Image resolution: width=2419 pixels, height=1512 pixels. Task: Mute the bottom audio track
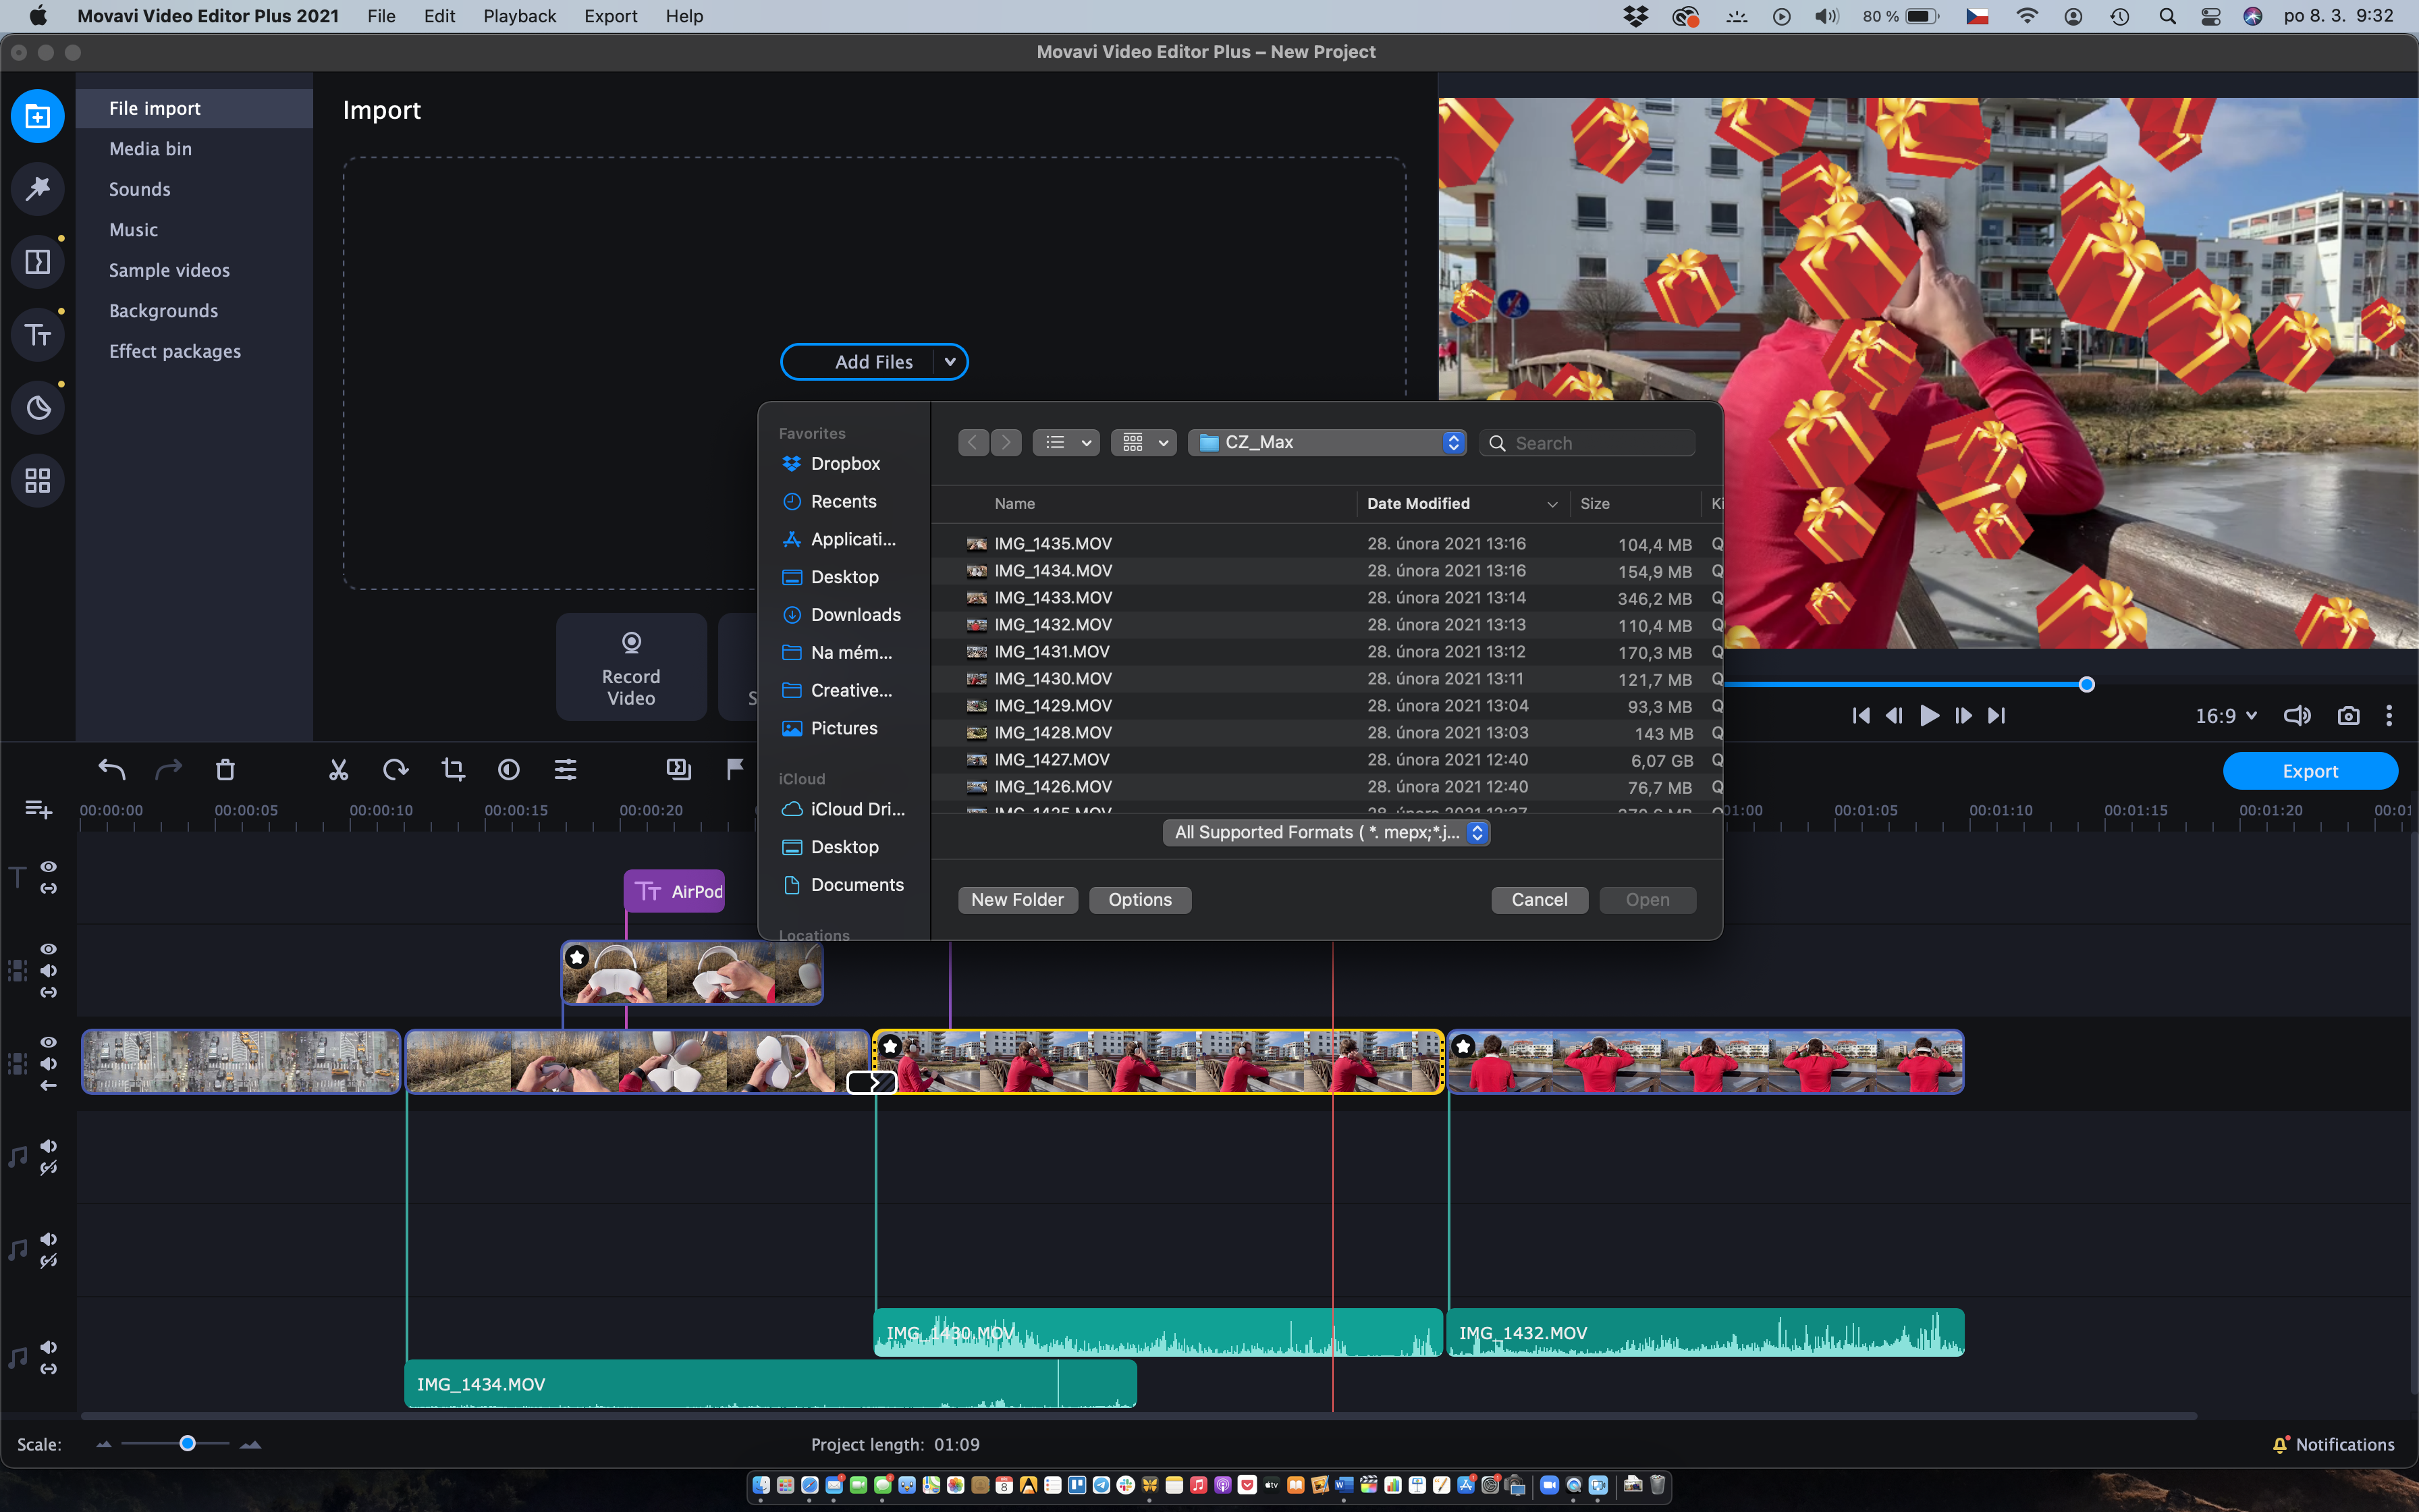coord(48,1347)
